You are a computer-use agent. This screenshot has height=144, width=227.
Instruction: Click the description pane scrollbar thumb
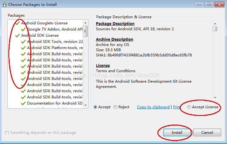click(215, 29)
